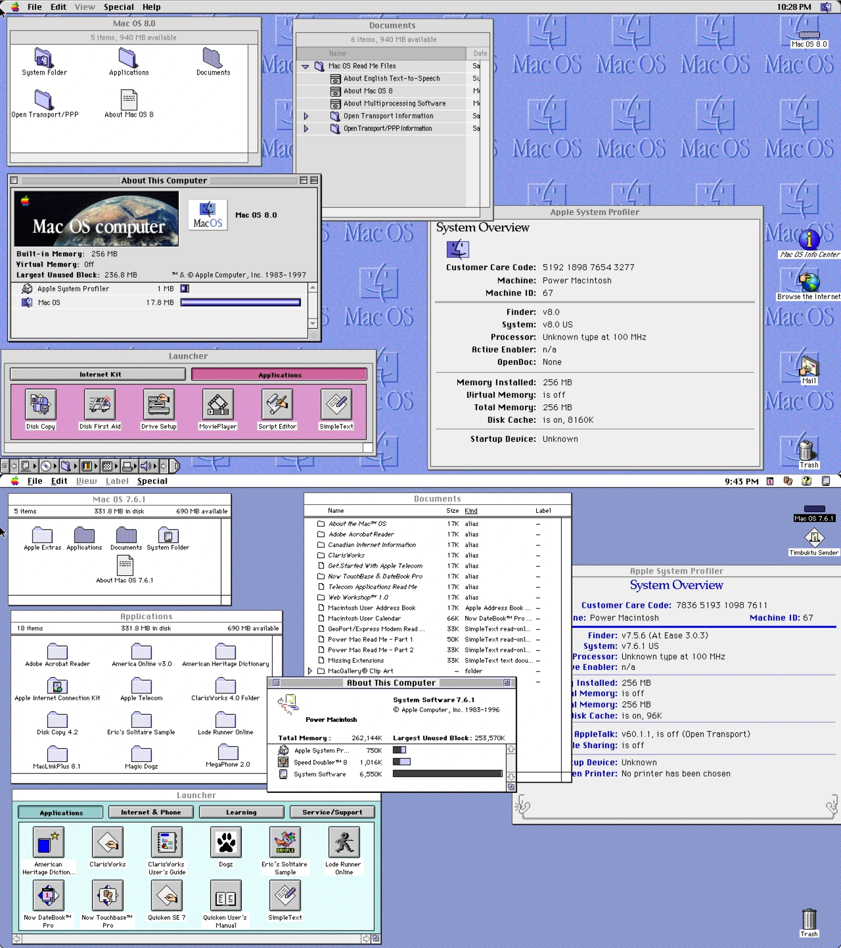Open American Heritage Dictionary launcher icon
This screenshot has height=948, width=841.
coord(48,842)
